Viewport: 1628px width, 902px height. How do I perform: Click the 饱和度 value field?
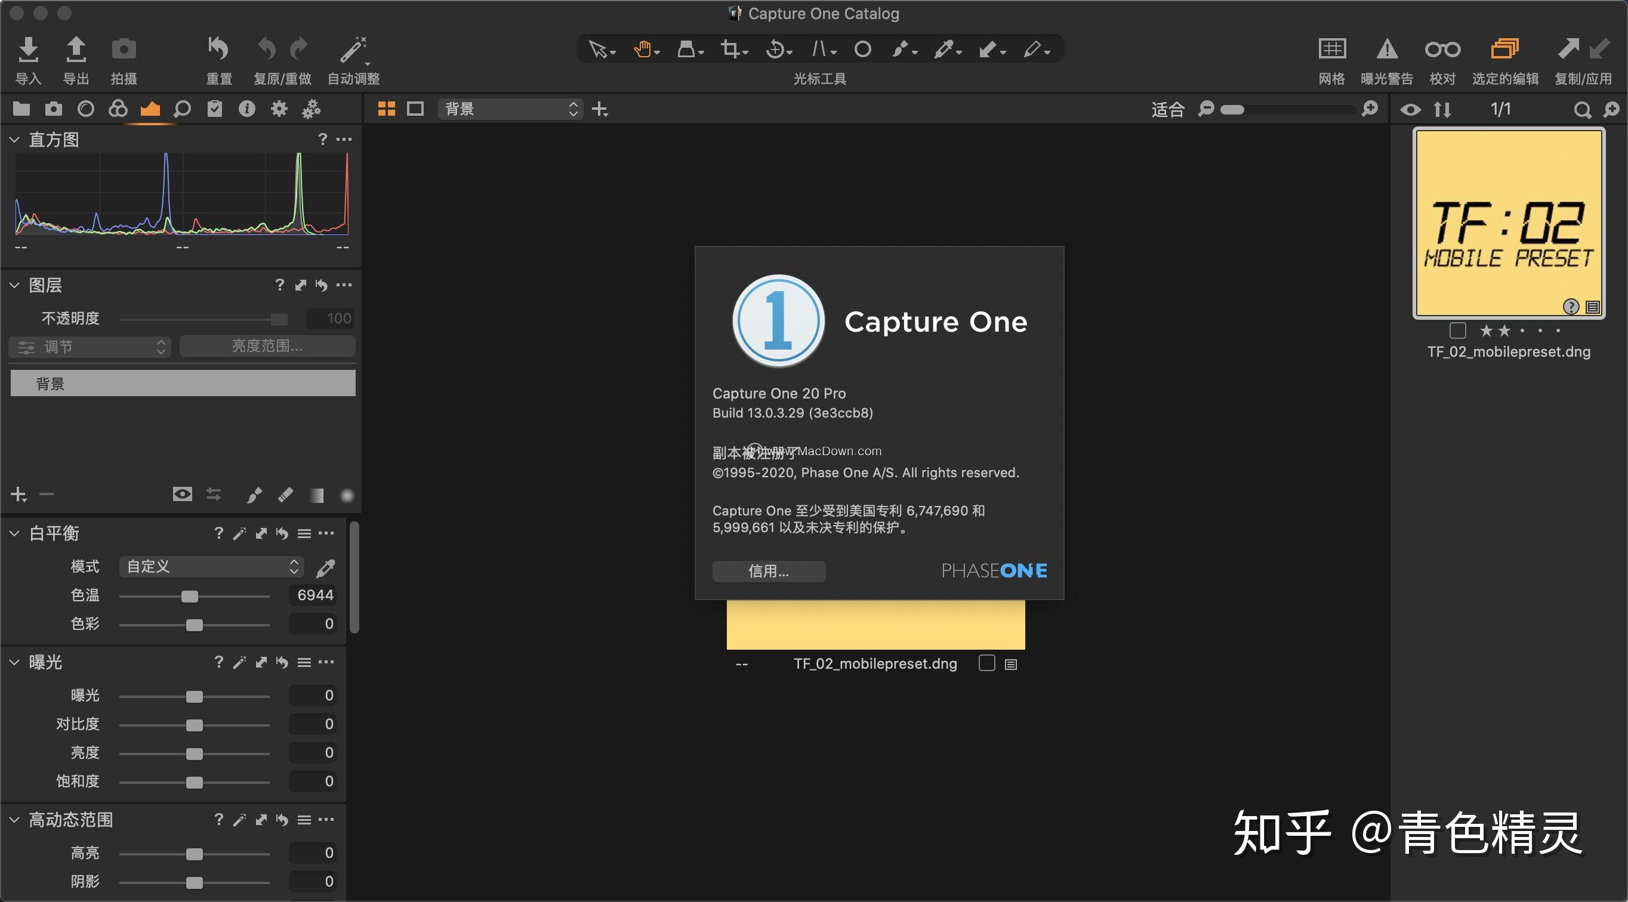(313, 781)
